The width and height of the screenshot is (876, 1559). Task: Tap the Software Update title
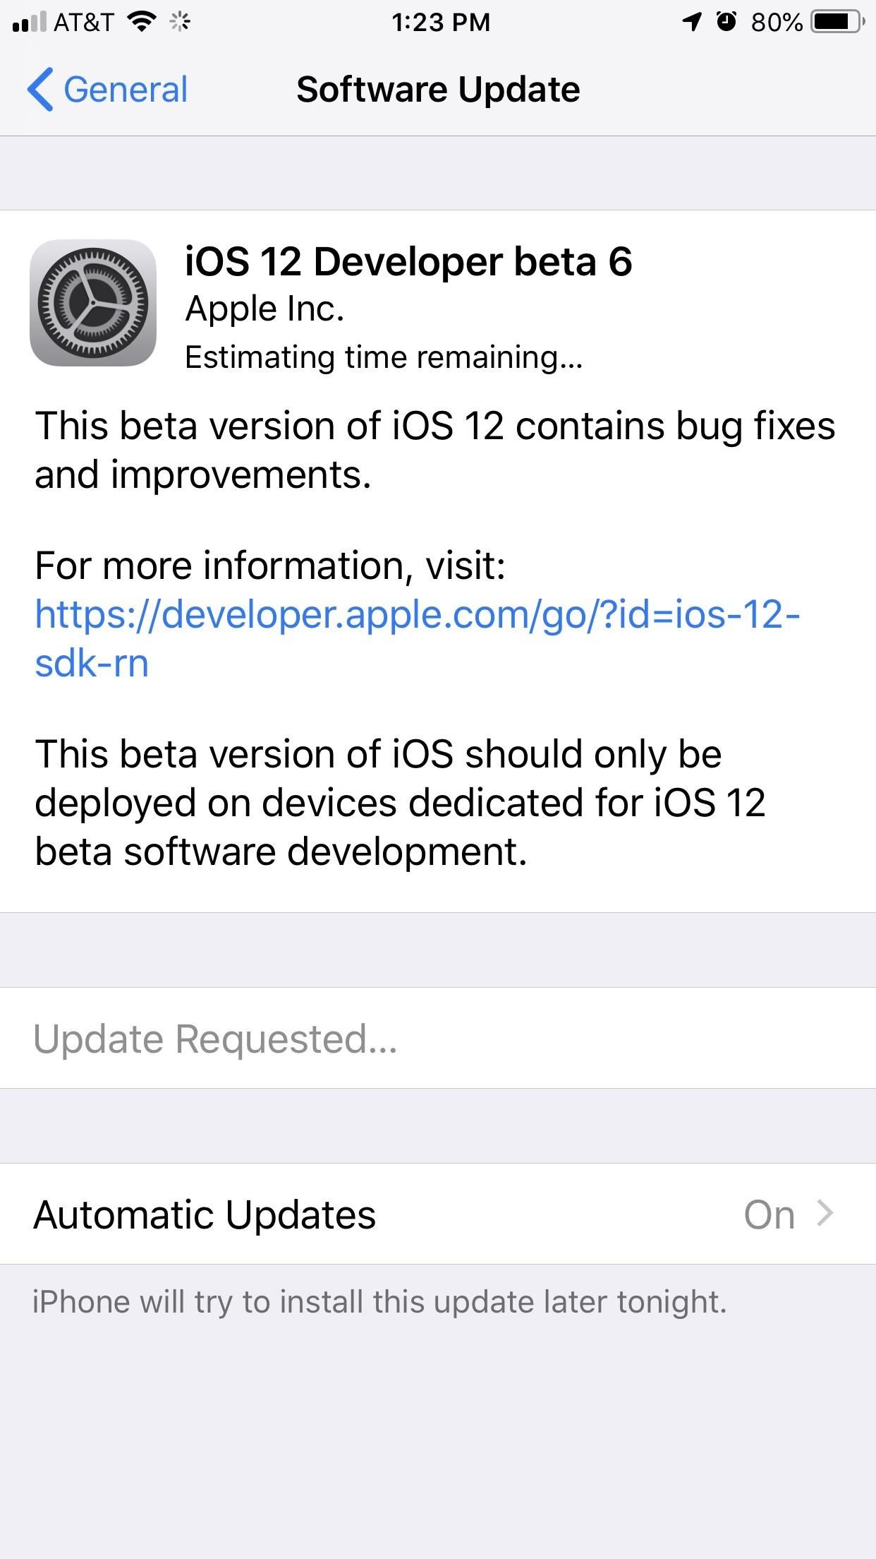[438, 90]
